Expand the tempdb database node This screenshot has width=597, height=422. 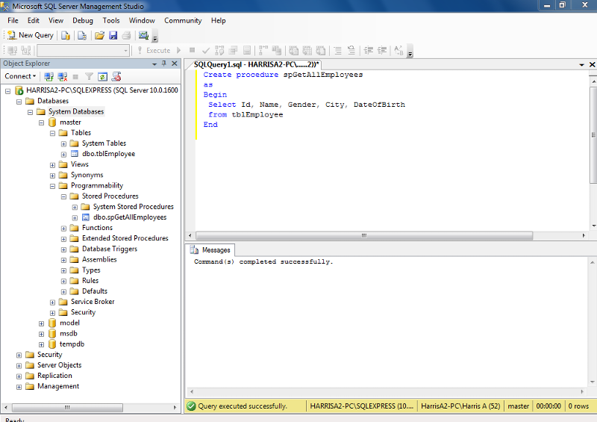pyautogui.click(x=42, y=344)
